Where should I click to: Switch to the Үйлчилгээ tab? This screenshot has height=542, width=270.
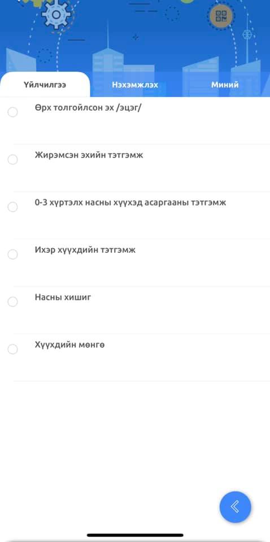[45, 85]
